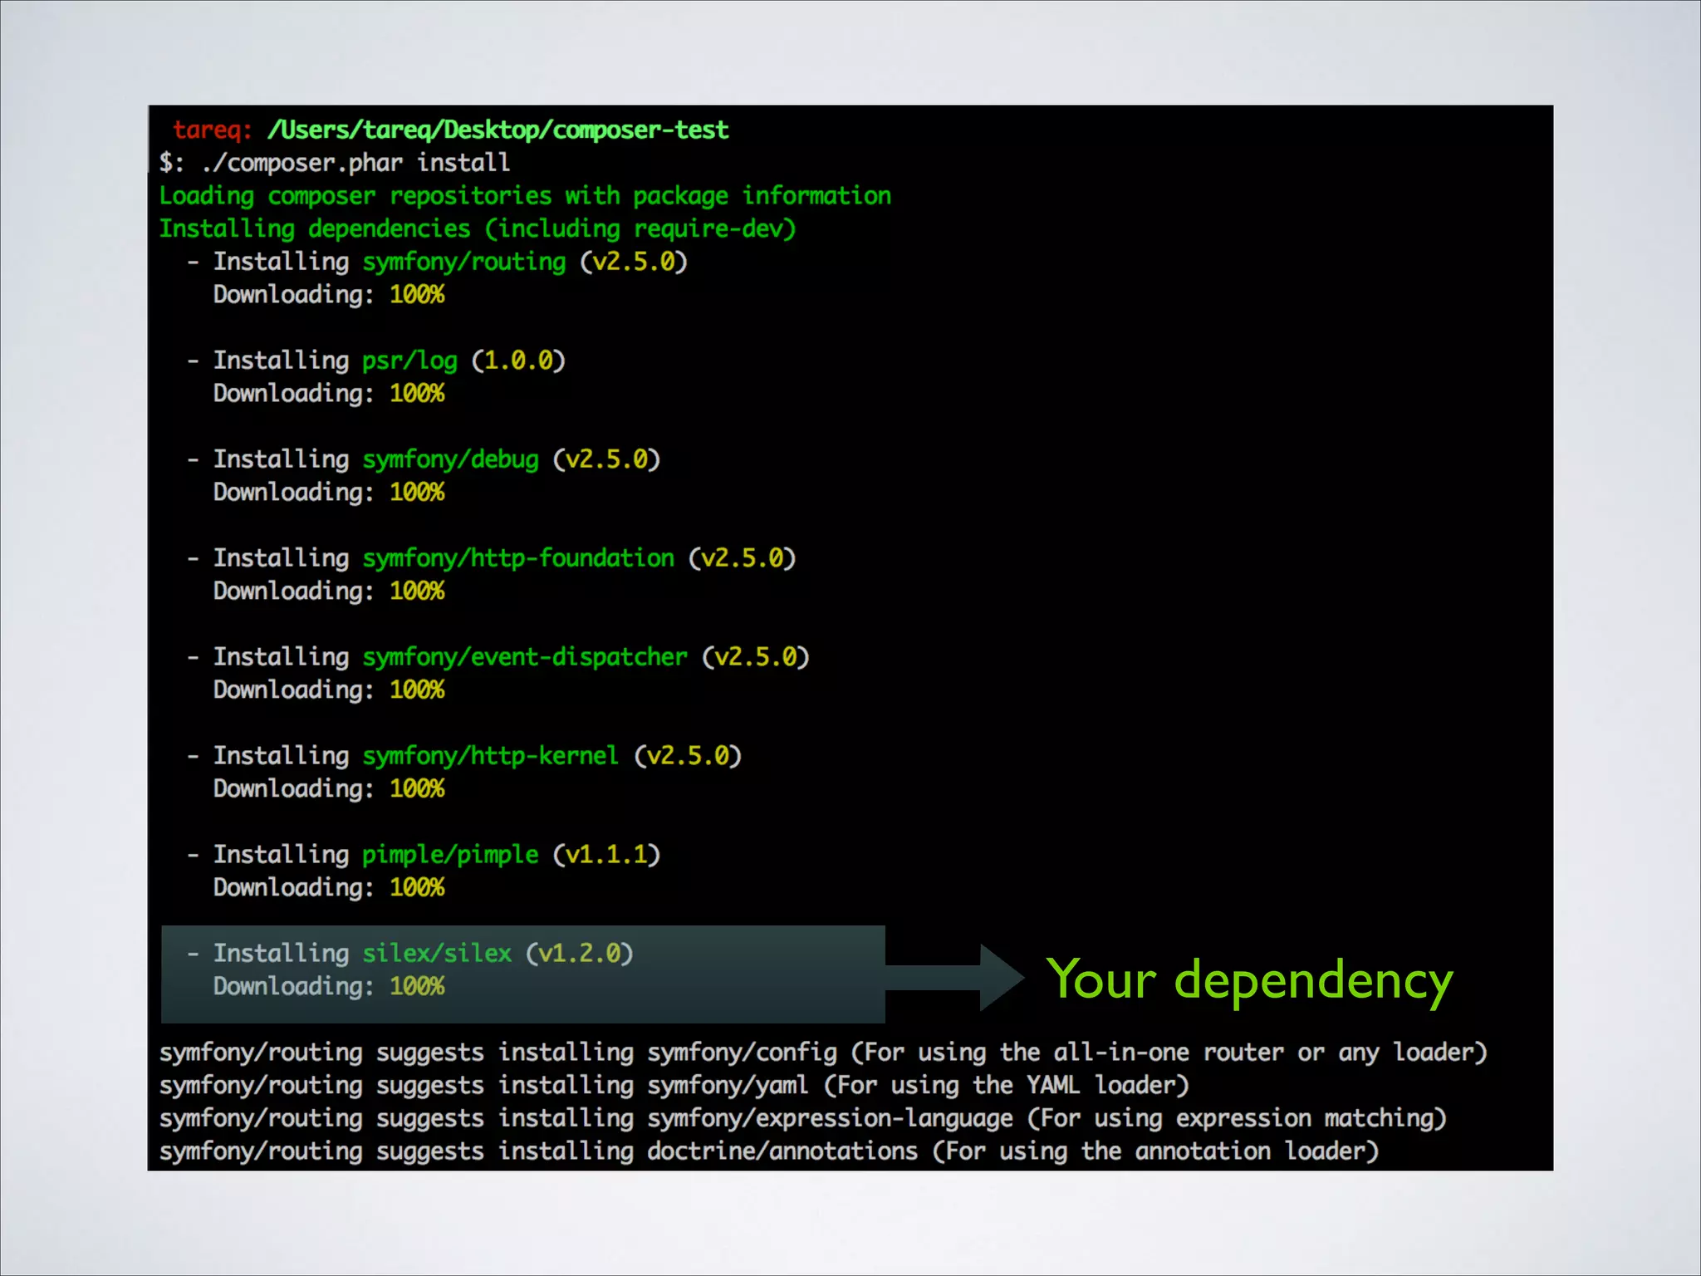Click the ./composer.phar install command

[x=355, y=163]
